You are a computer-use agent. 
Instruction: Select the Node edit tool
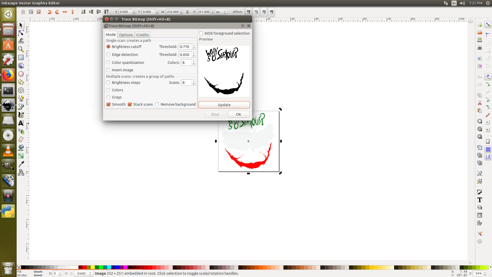[x=21, y=33]
